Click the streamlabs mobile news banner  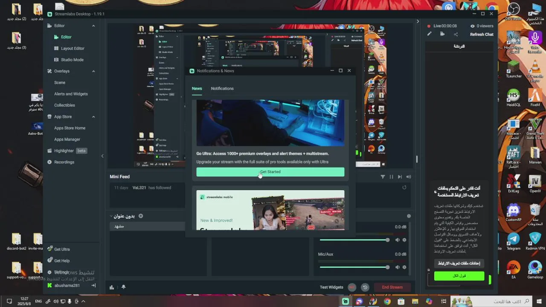[x=270, y=210]
